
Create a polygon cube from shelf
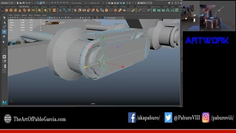click(x=11, y=10)
